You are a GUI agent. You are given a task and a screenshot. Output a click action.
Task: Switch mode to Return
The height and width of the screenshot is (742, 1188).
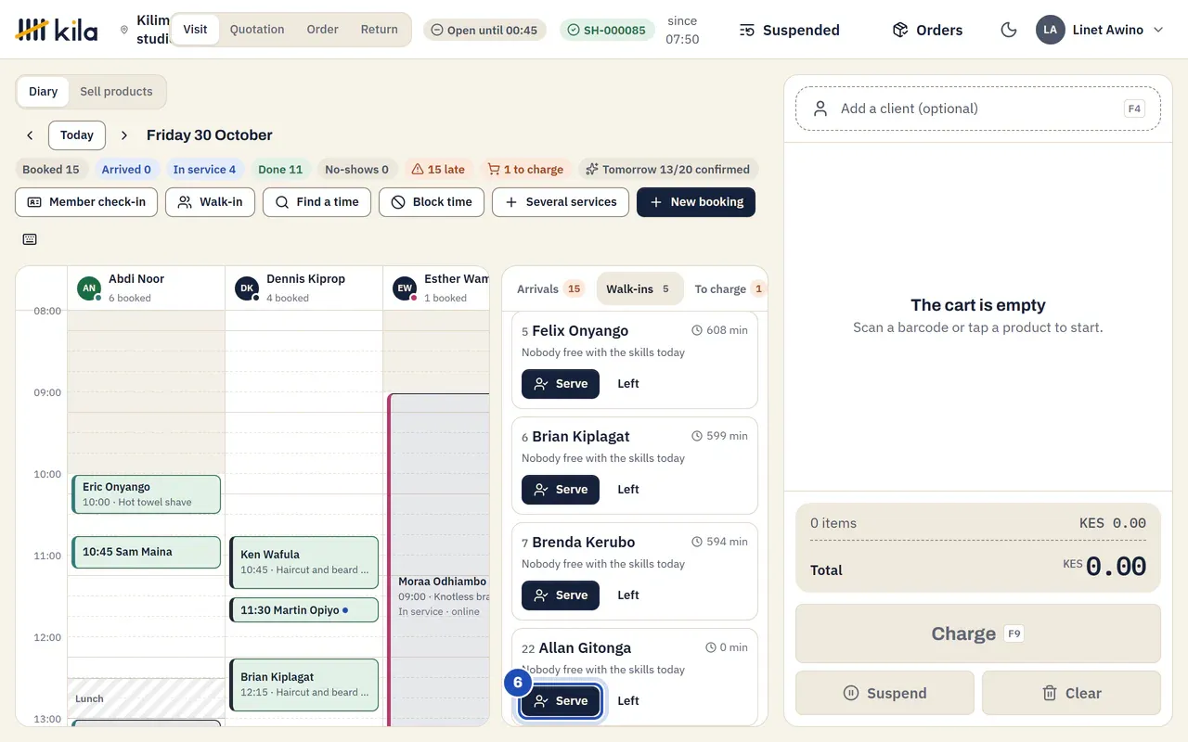(x=379, y=30)
